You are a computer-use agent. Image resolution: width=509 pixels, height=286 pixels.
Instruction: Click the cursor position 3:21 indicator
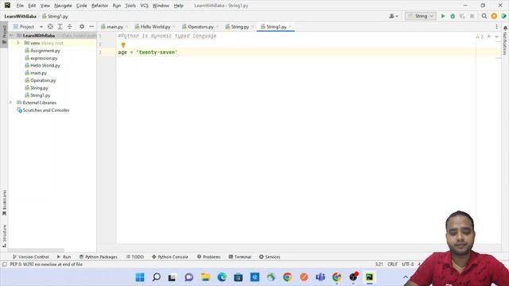tap(379, 265)
